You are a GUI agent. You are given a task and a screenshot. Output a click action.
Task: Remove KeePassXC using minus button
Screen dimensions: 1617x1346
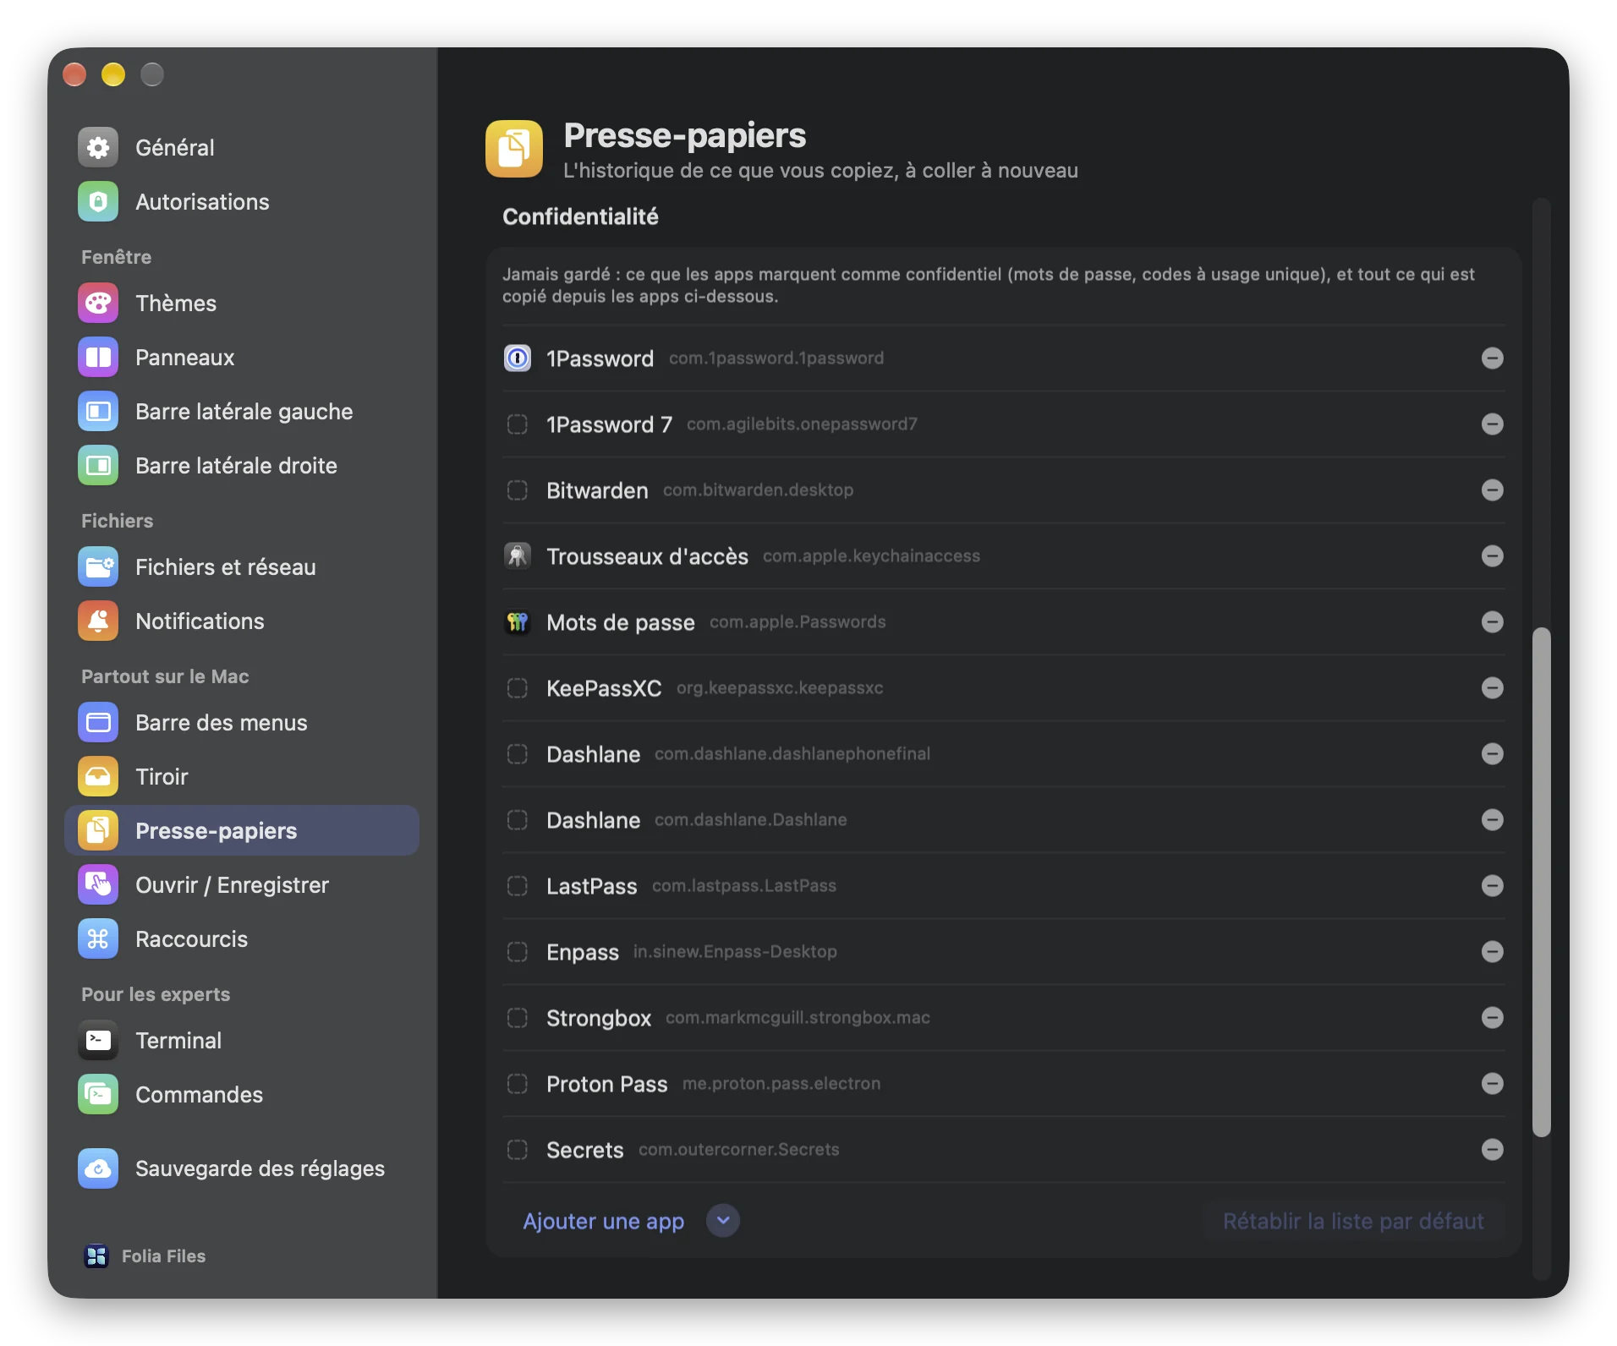[x=1493, y=688]
